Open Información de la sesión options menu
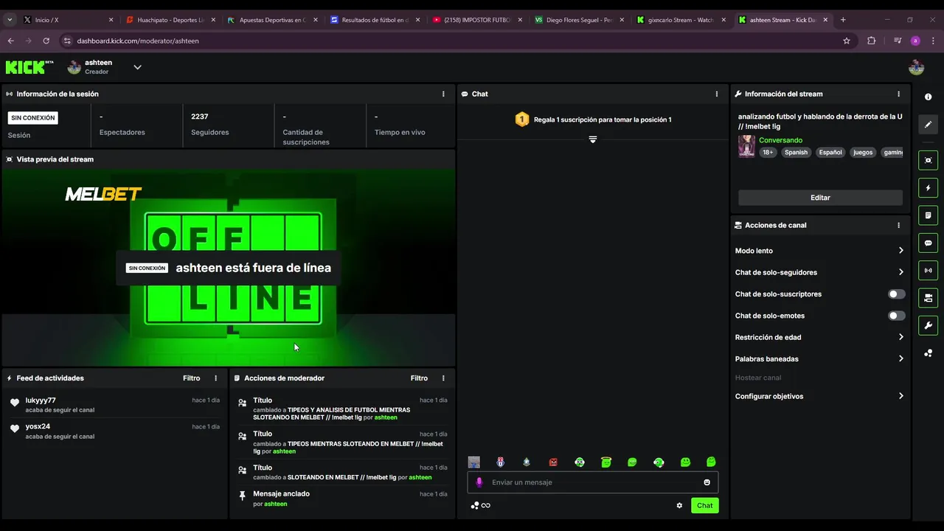 [x=443, y=94]
